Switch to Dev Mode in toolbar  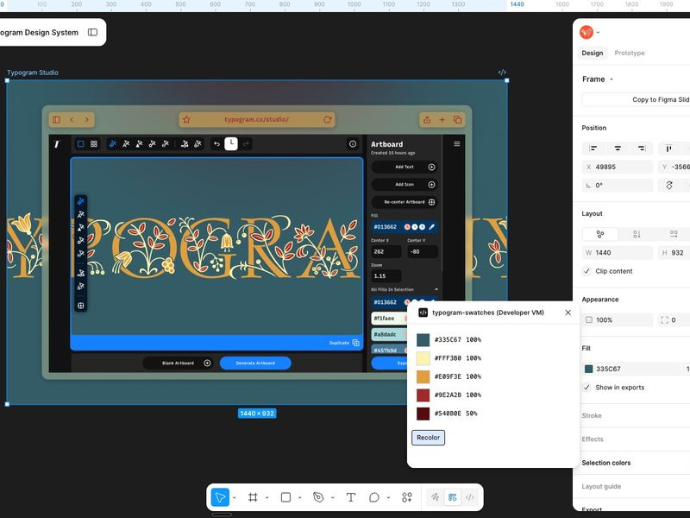coord(470,497)
